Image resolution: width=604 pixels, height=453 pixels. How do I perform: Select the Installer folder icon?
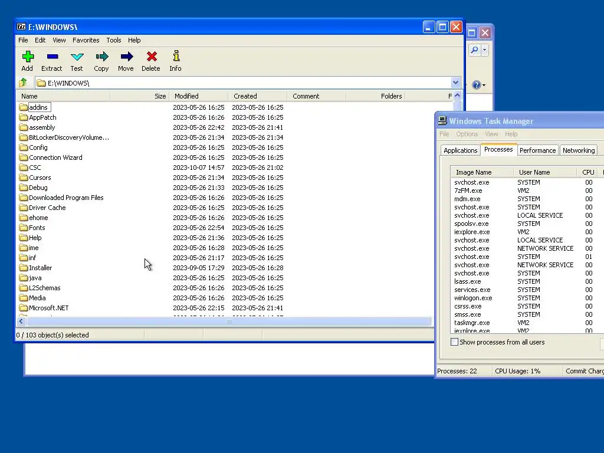coord(24,267)
